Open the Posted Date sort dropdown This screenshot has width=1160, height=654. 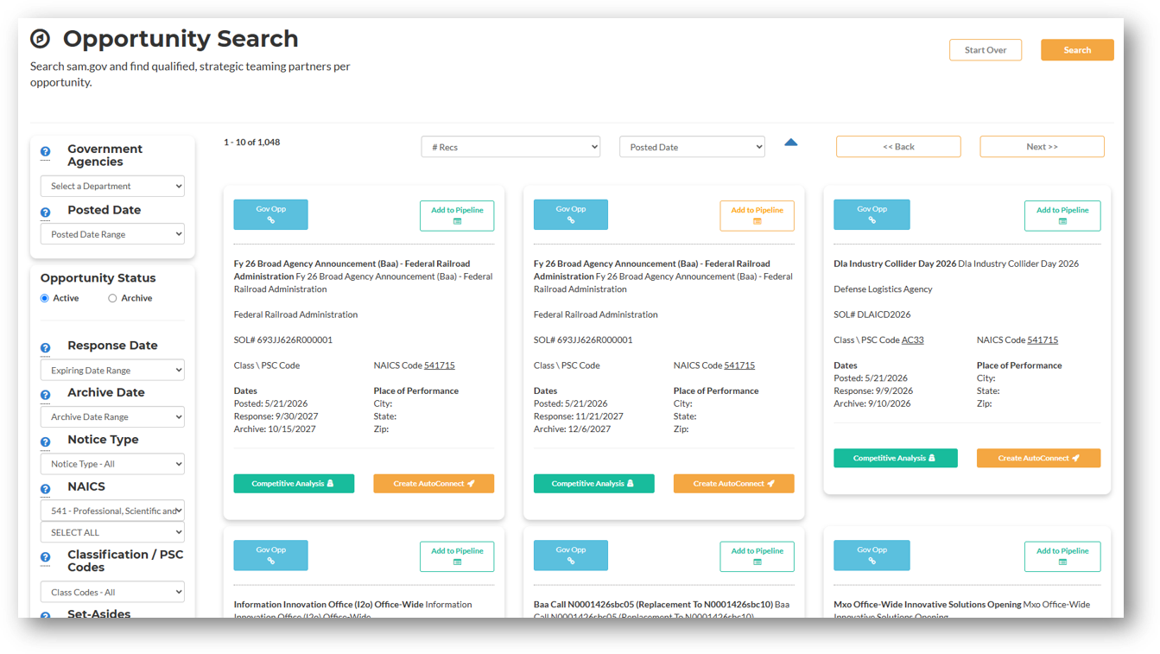692,147
